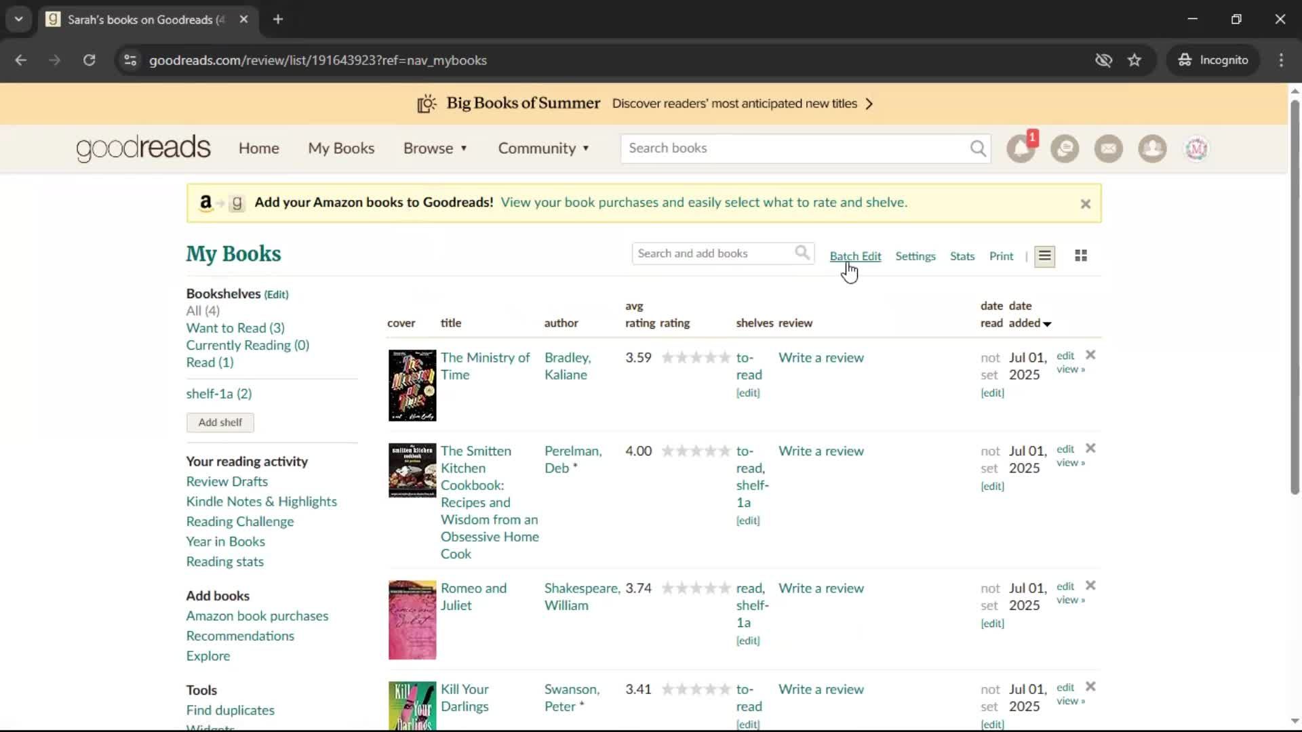This screenshot has height=732, width=1302.
Task: Write a review for Romeo and Juliet
Action: click(821, 588)
